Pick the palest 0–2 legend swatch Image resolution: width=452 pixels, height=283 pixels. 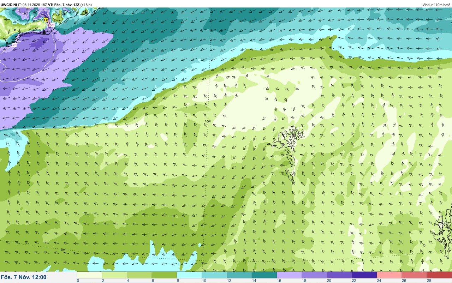[89, 275]
